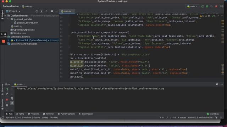
Task: Open Project panel gear settings
Action: click(x=52, y=11)
